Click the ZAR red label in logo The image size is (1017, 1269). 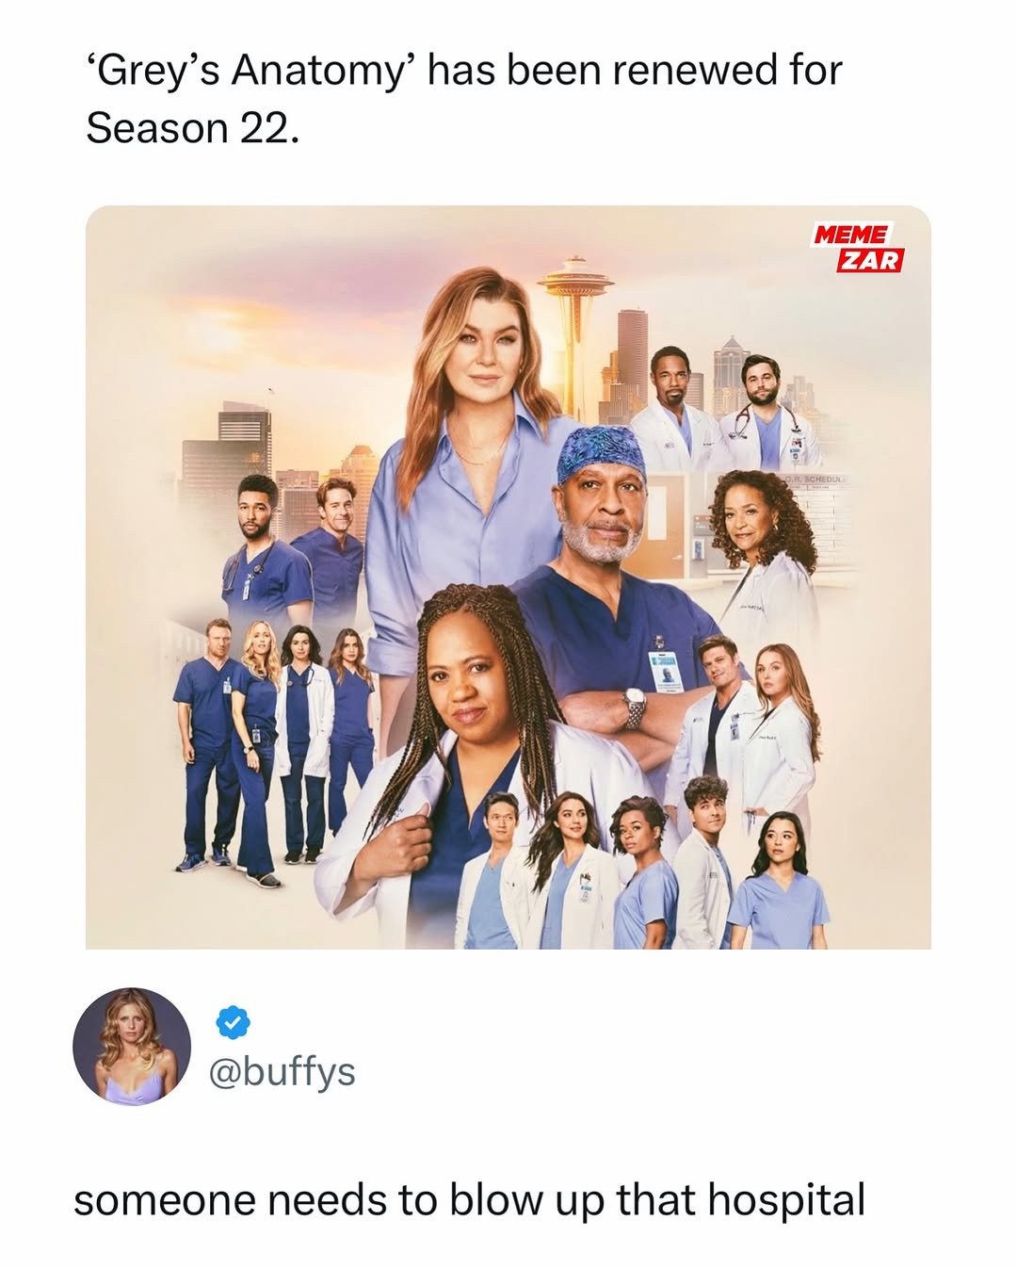[870, 261]
